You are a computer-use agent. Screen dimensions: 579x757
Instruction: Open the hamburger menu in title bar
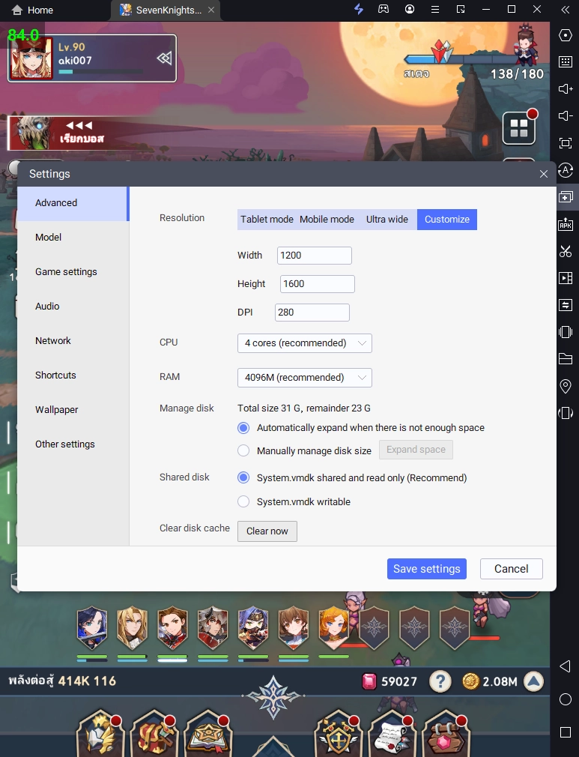tap(435, 9)
